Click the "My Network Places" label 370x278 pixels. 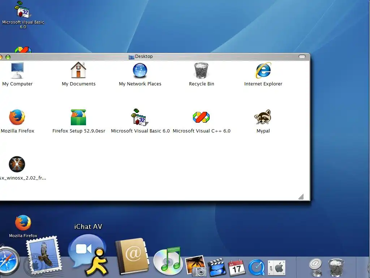click(140, 84)
